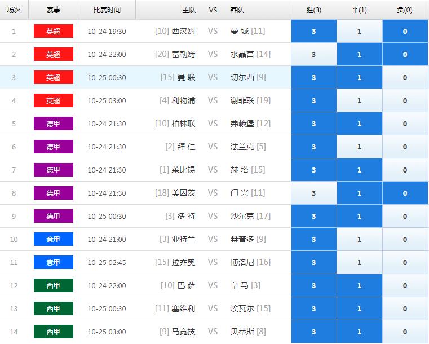Toggle win (3) for match 1 西汉姆 vs 曼城
The image size is (429, 344).
pos(314,31)
